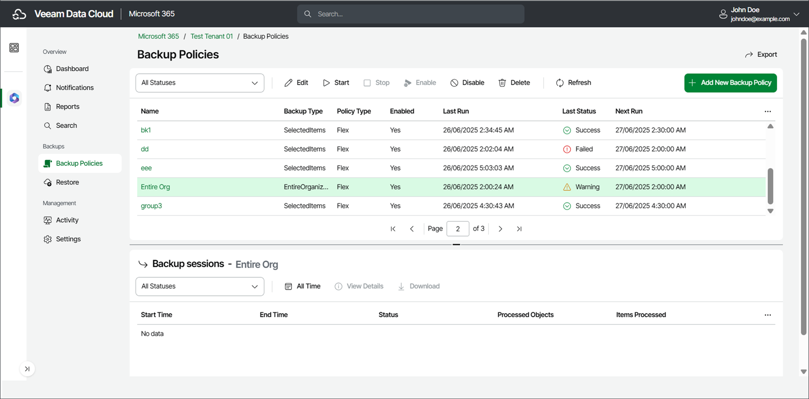Open Settings in sidebar
Screen dimensions: 809x399
pos(68,239)
